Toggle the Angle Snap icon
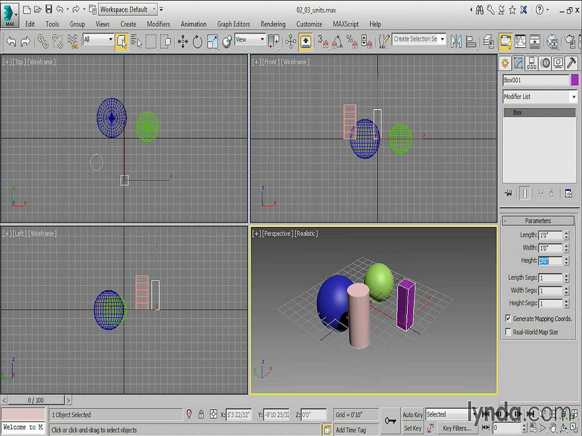 tap(338, 41)
